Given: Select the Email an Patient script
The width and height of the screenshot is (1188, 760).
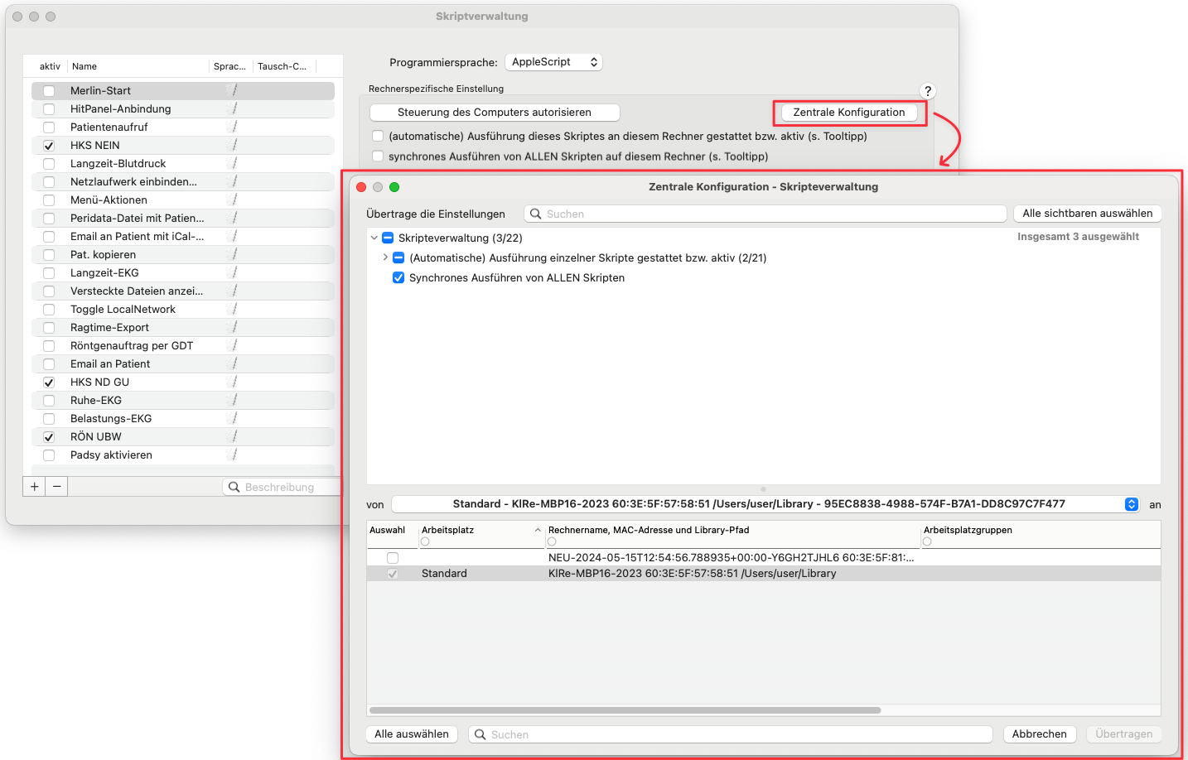Looking at the screenshot, I should [183, 364].
